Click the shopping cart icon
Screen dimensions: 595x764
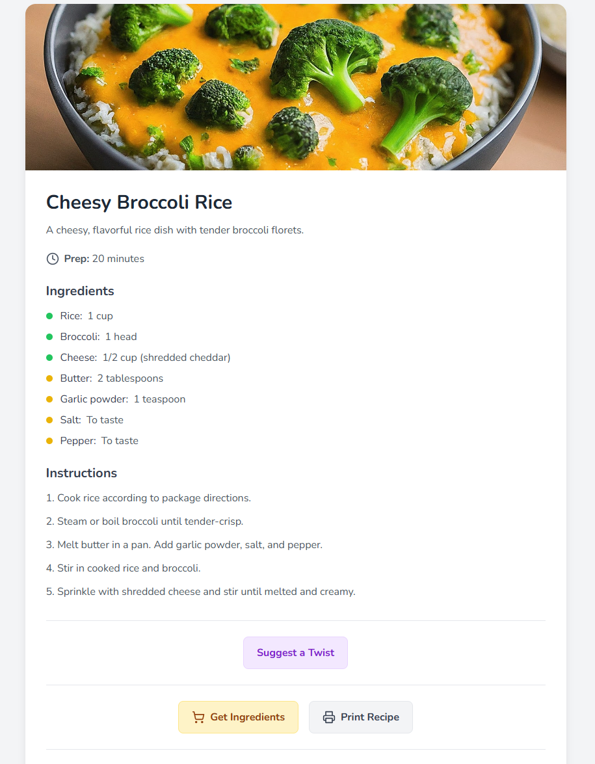198,717
